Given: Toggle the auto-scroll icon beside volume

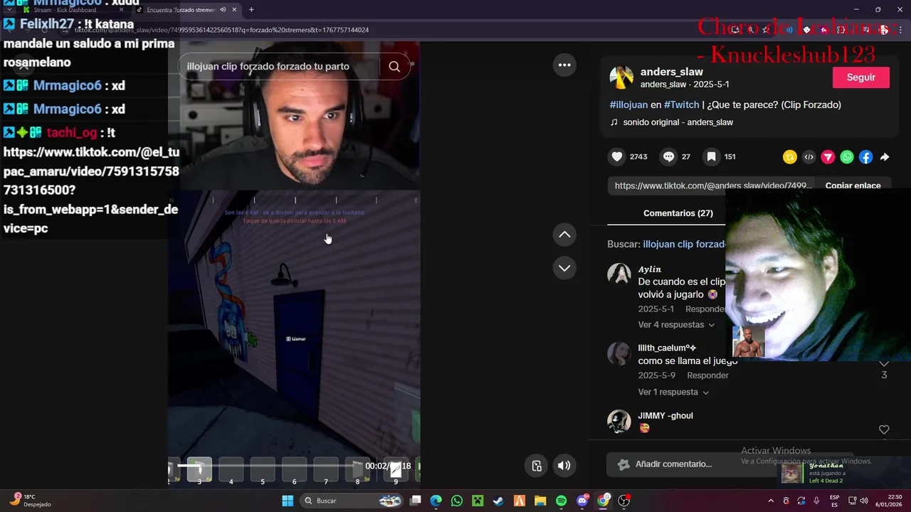Looking at the screenshot, I should pyautogui.click(x=537, y=466).
